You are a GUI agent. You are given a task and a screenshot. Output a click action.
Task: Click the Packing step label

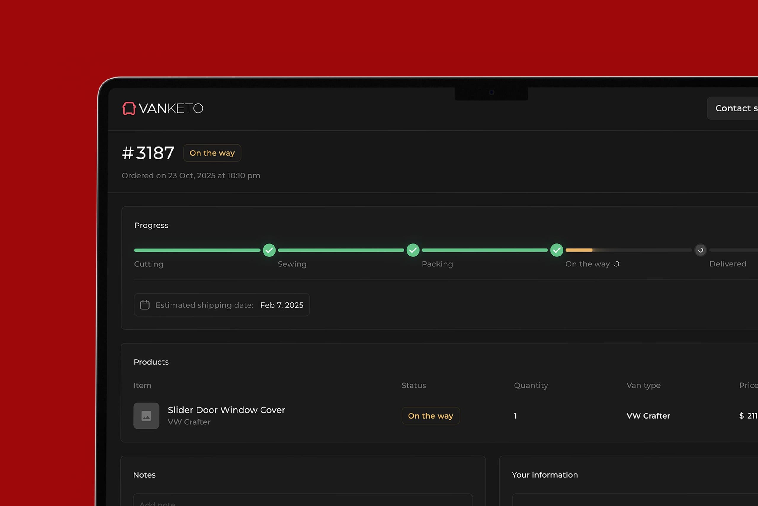click(x=437, y=264)
